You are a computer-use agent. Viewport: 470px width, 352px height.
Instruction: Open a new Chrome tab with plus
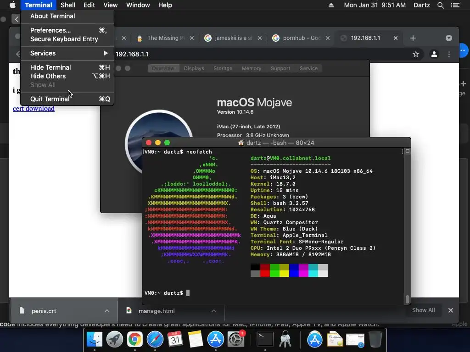tap(413, 38)
